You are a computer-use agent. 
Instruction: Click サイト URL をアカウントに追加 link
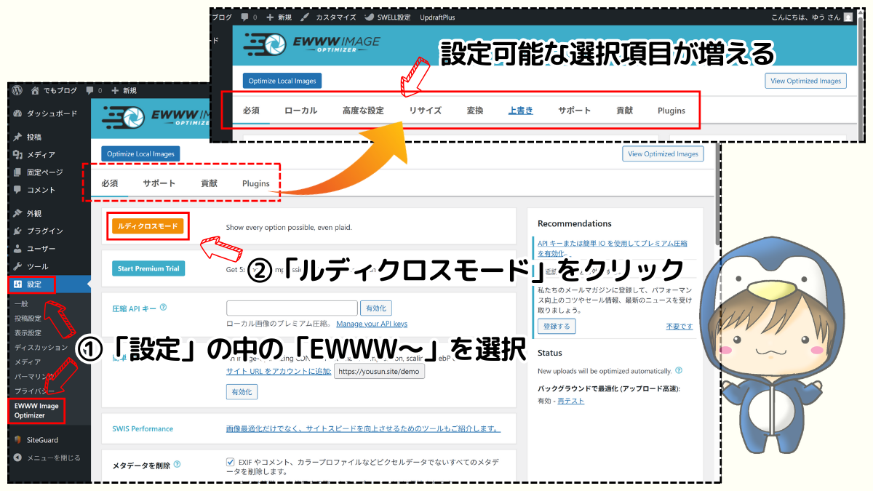tap(279, 371)
